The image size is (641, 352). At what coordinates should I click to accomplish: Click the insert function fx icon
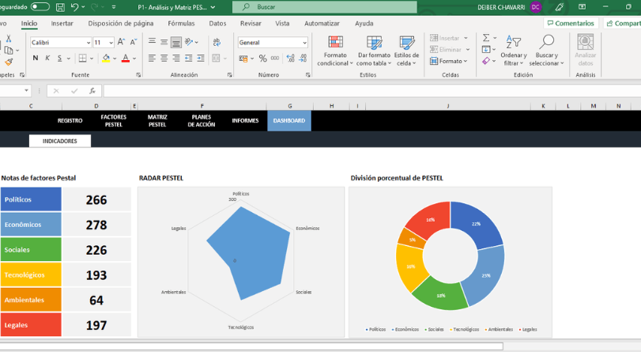coord(92,91)
